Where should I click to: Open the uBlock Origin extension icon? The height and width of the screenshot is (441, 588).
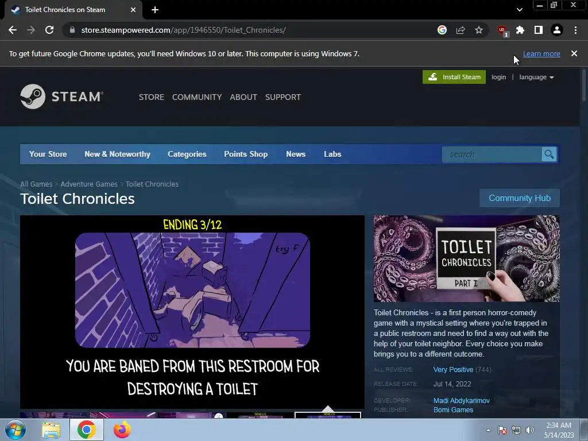[x=502, y=30]
